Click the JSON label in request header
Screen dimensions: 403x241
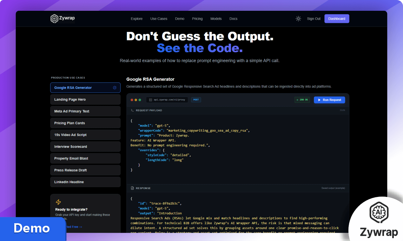(x=342, y=110)
